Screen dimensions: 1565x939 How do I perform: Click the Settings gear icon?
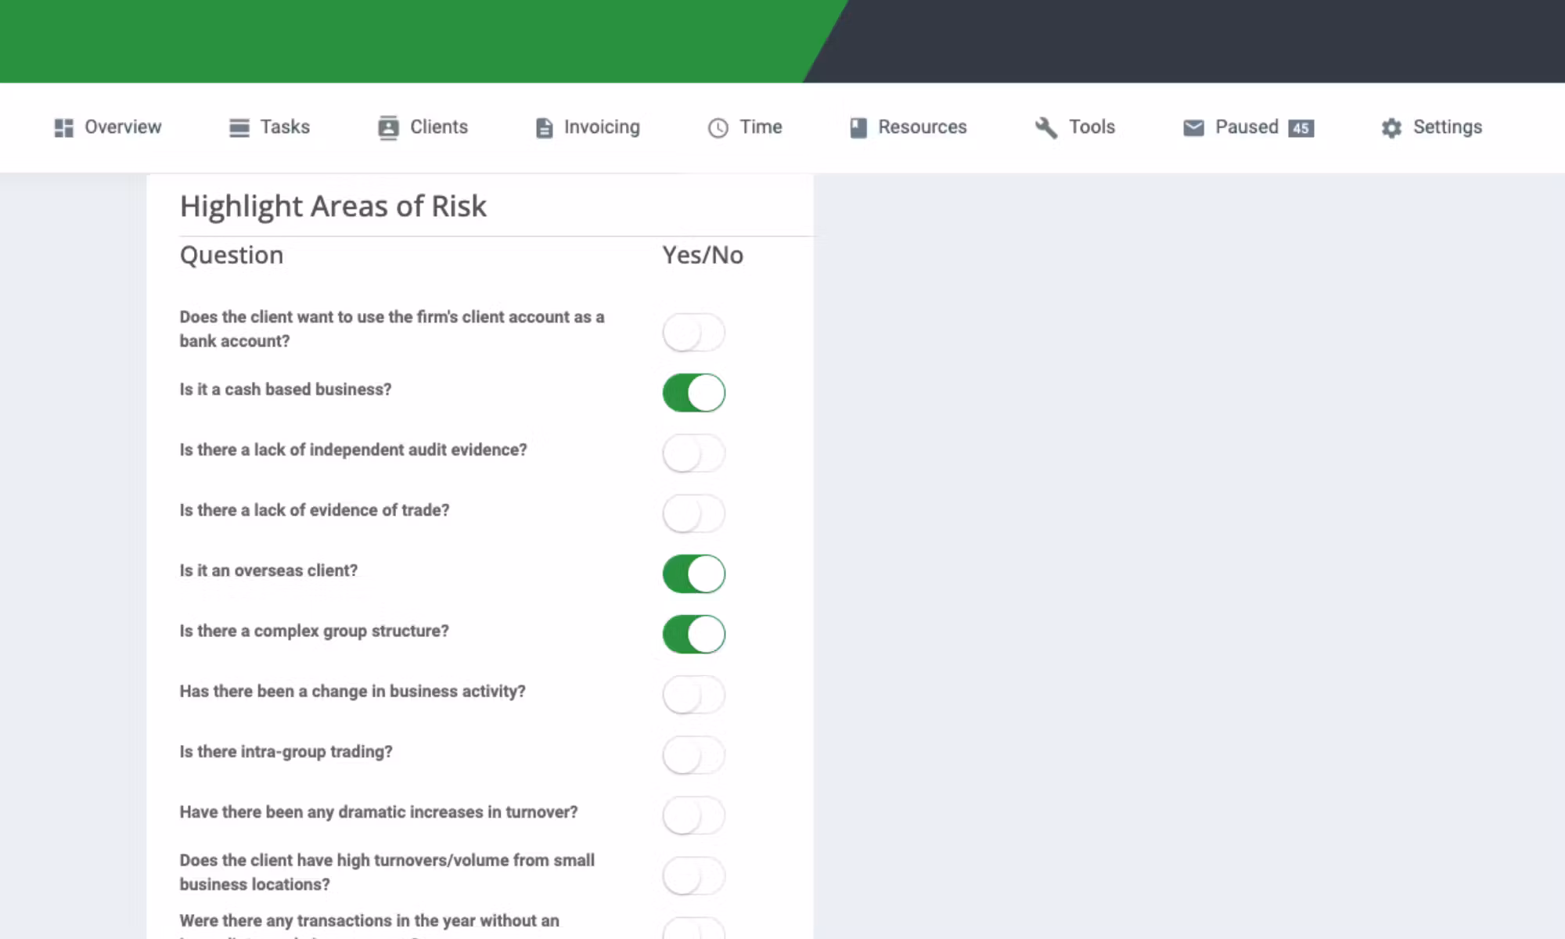(x=1391, y=127)
